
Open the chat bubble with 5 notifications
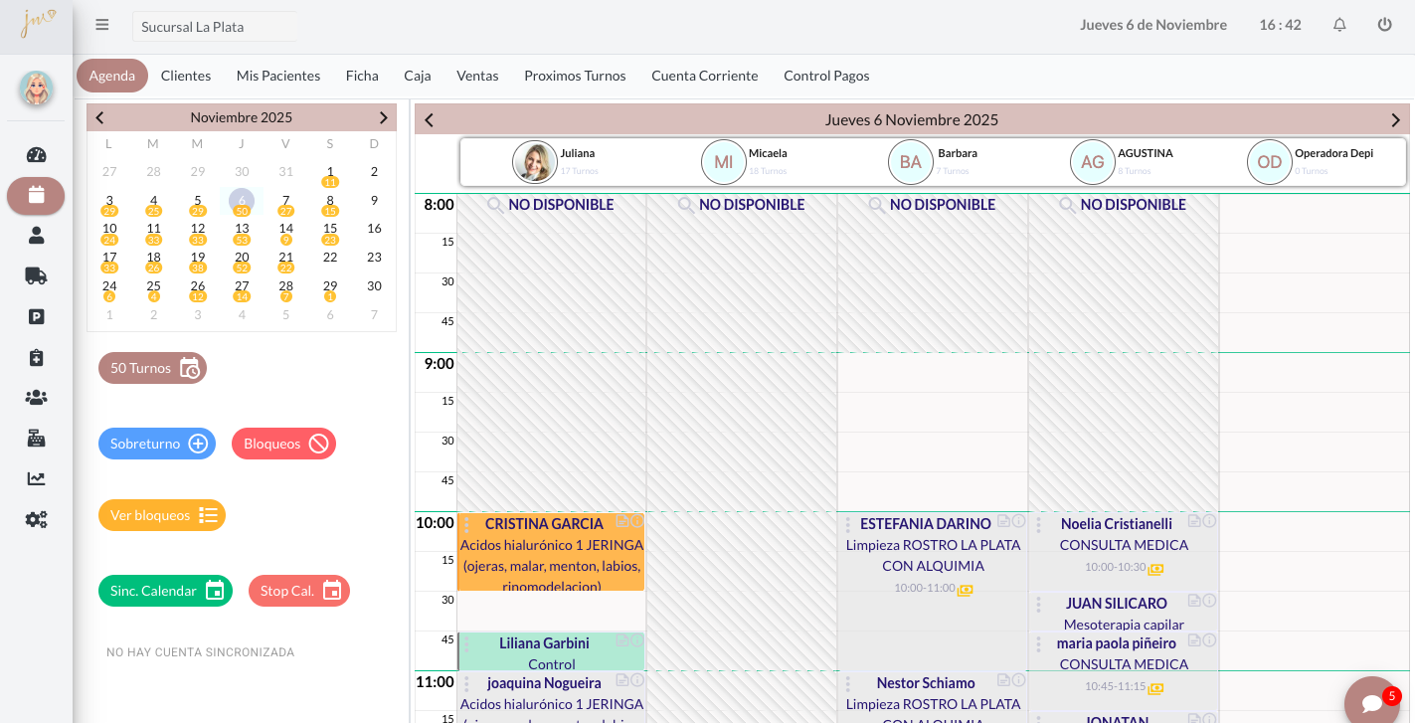(1373, 703)
